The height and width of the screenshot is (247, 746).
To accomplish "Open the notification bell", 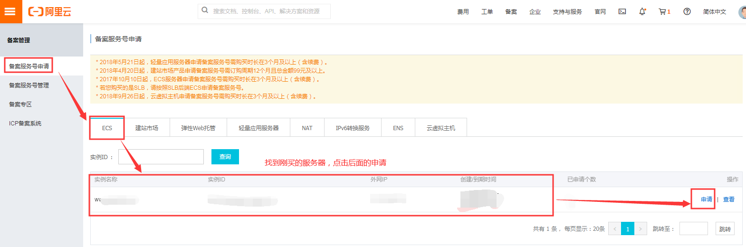I will 642,11.
